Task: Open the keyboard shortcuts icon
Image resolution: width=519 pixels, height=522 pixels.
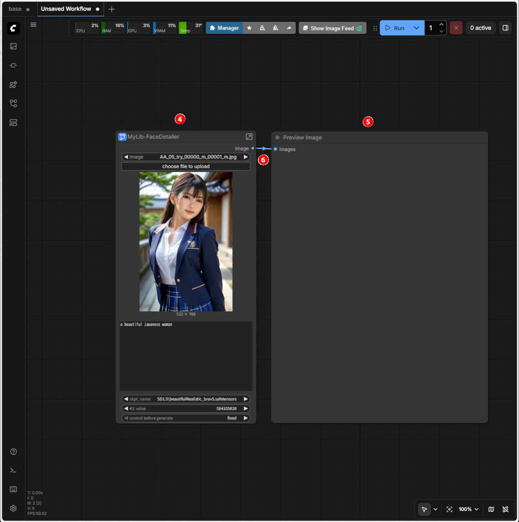Action: [13, 489]
